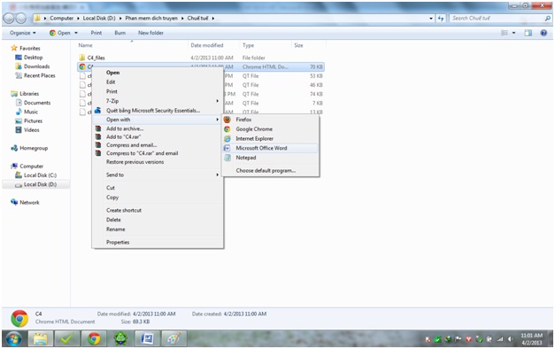The image size is (555, 349).
Task: Select the C4_files folder
Action: coord(96,58)
